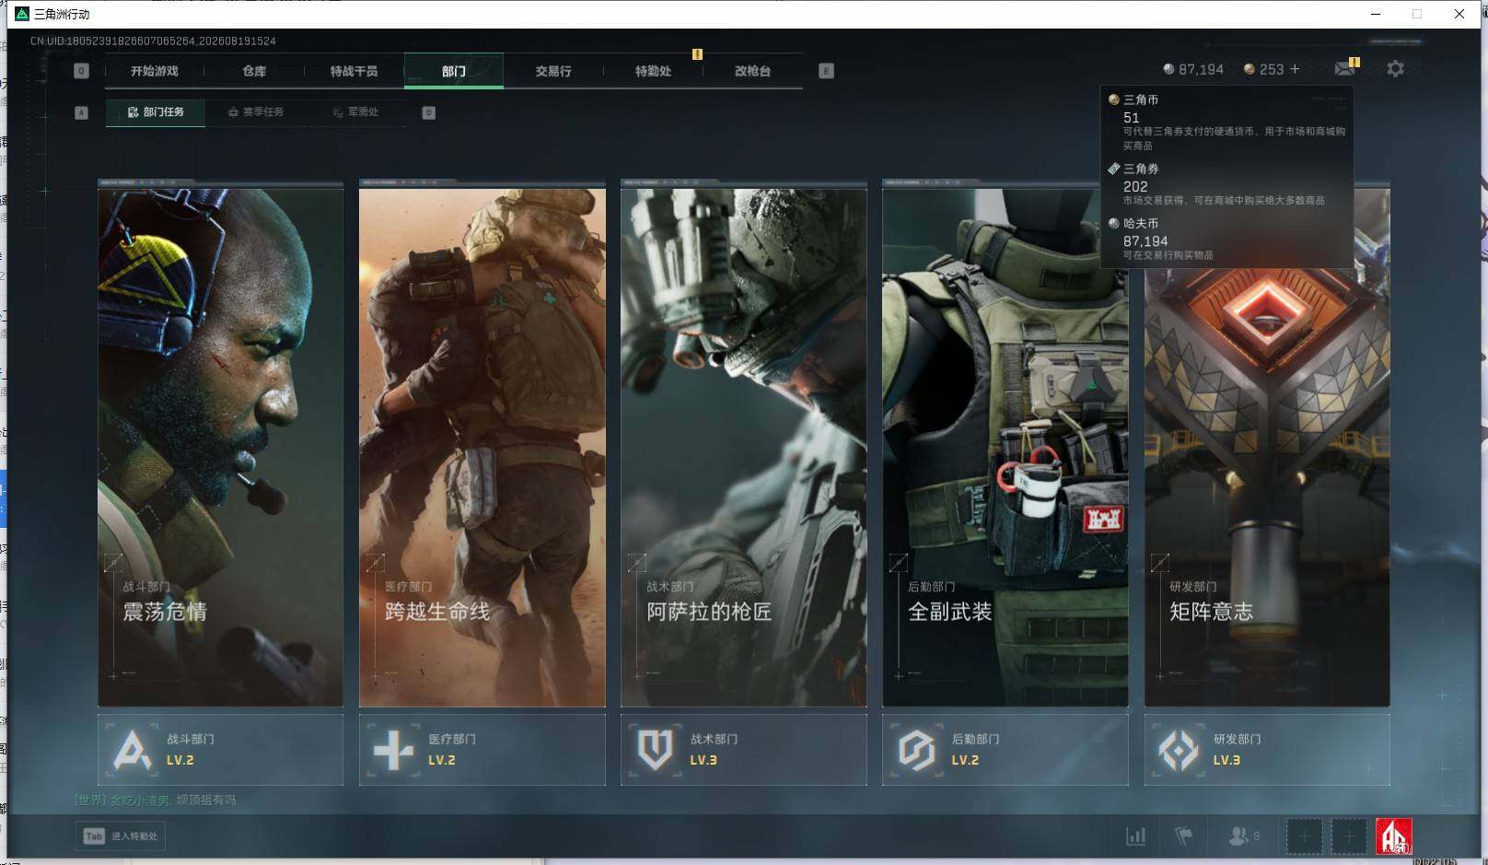
Task: Click the 研发部门 diamond emblem icon
Action: coord(1178,750)
